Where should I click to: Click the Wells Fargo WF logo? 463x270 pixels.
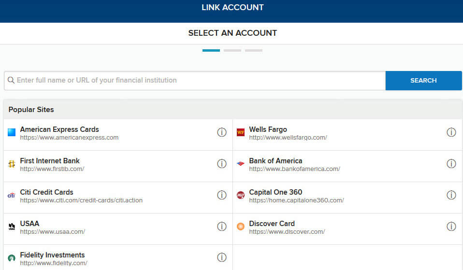[241, 132]
